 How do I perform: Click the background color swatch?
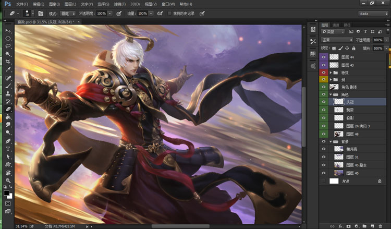pyautogui.click(x=10, y=196)
